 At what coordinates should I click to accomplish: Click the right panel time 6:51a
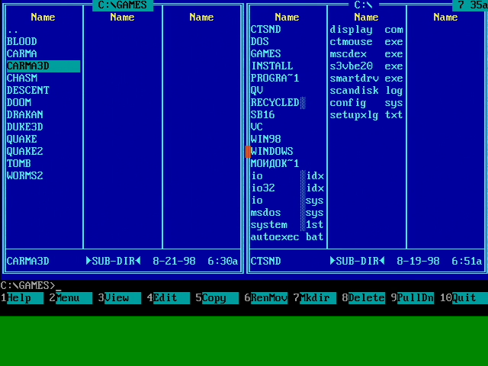[x=467, y=261]
